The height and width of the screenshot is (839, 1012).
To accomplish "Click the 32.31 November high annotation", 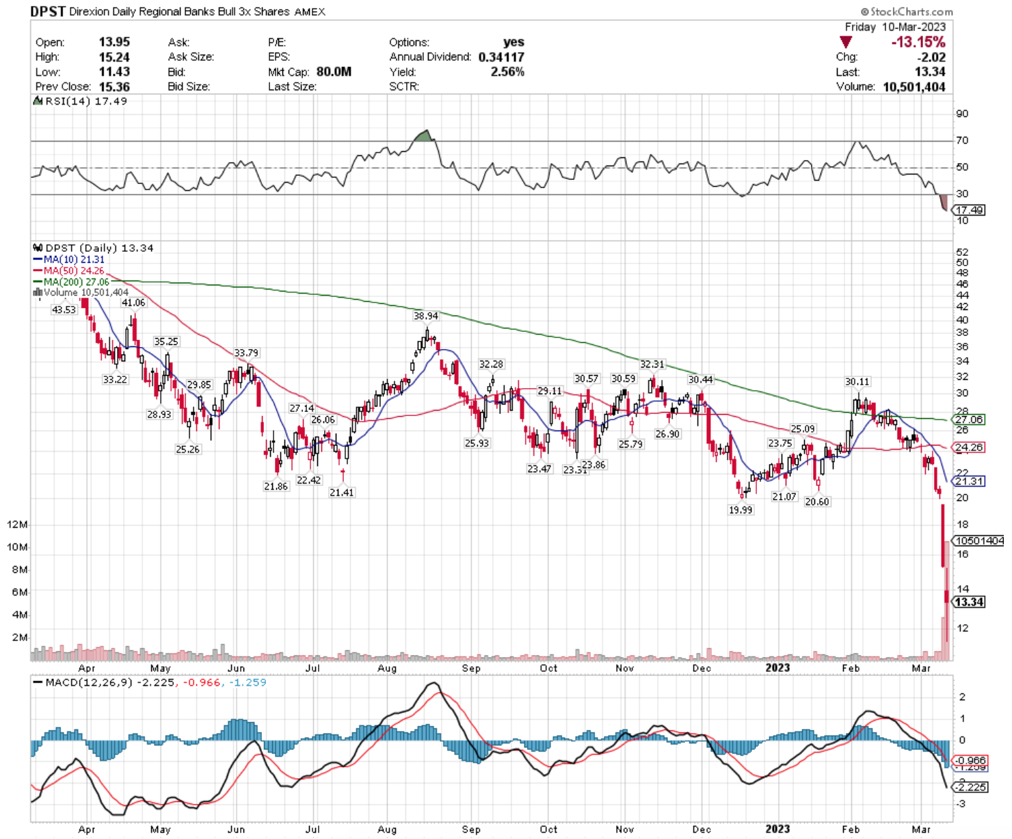I will [652, 364].
